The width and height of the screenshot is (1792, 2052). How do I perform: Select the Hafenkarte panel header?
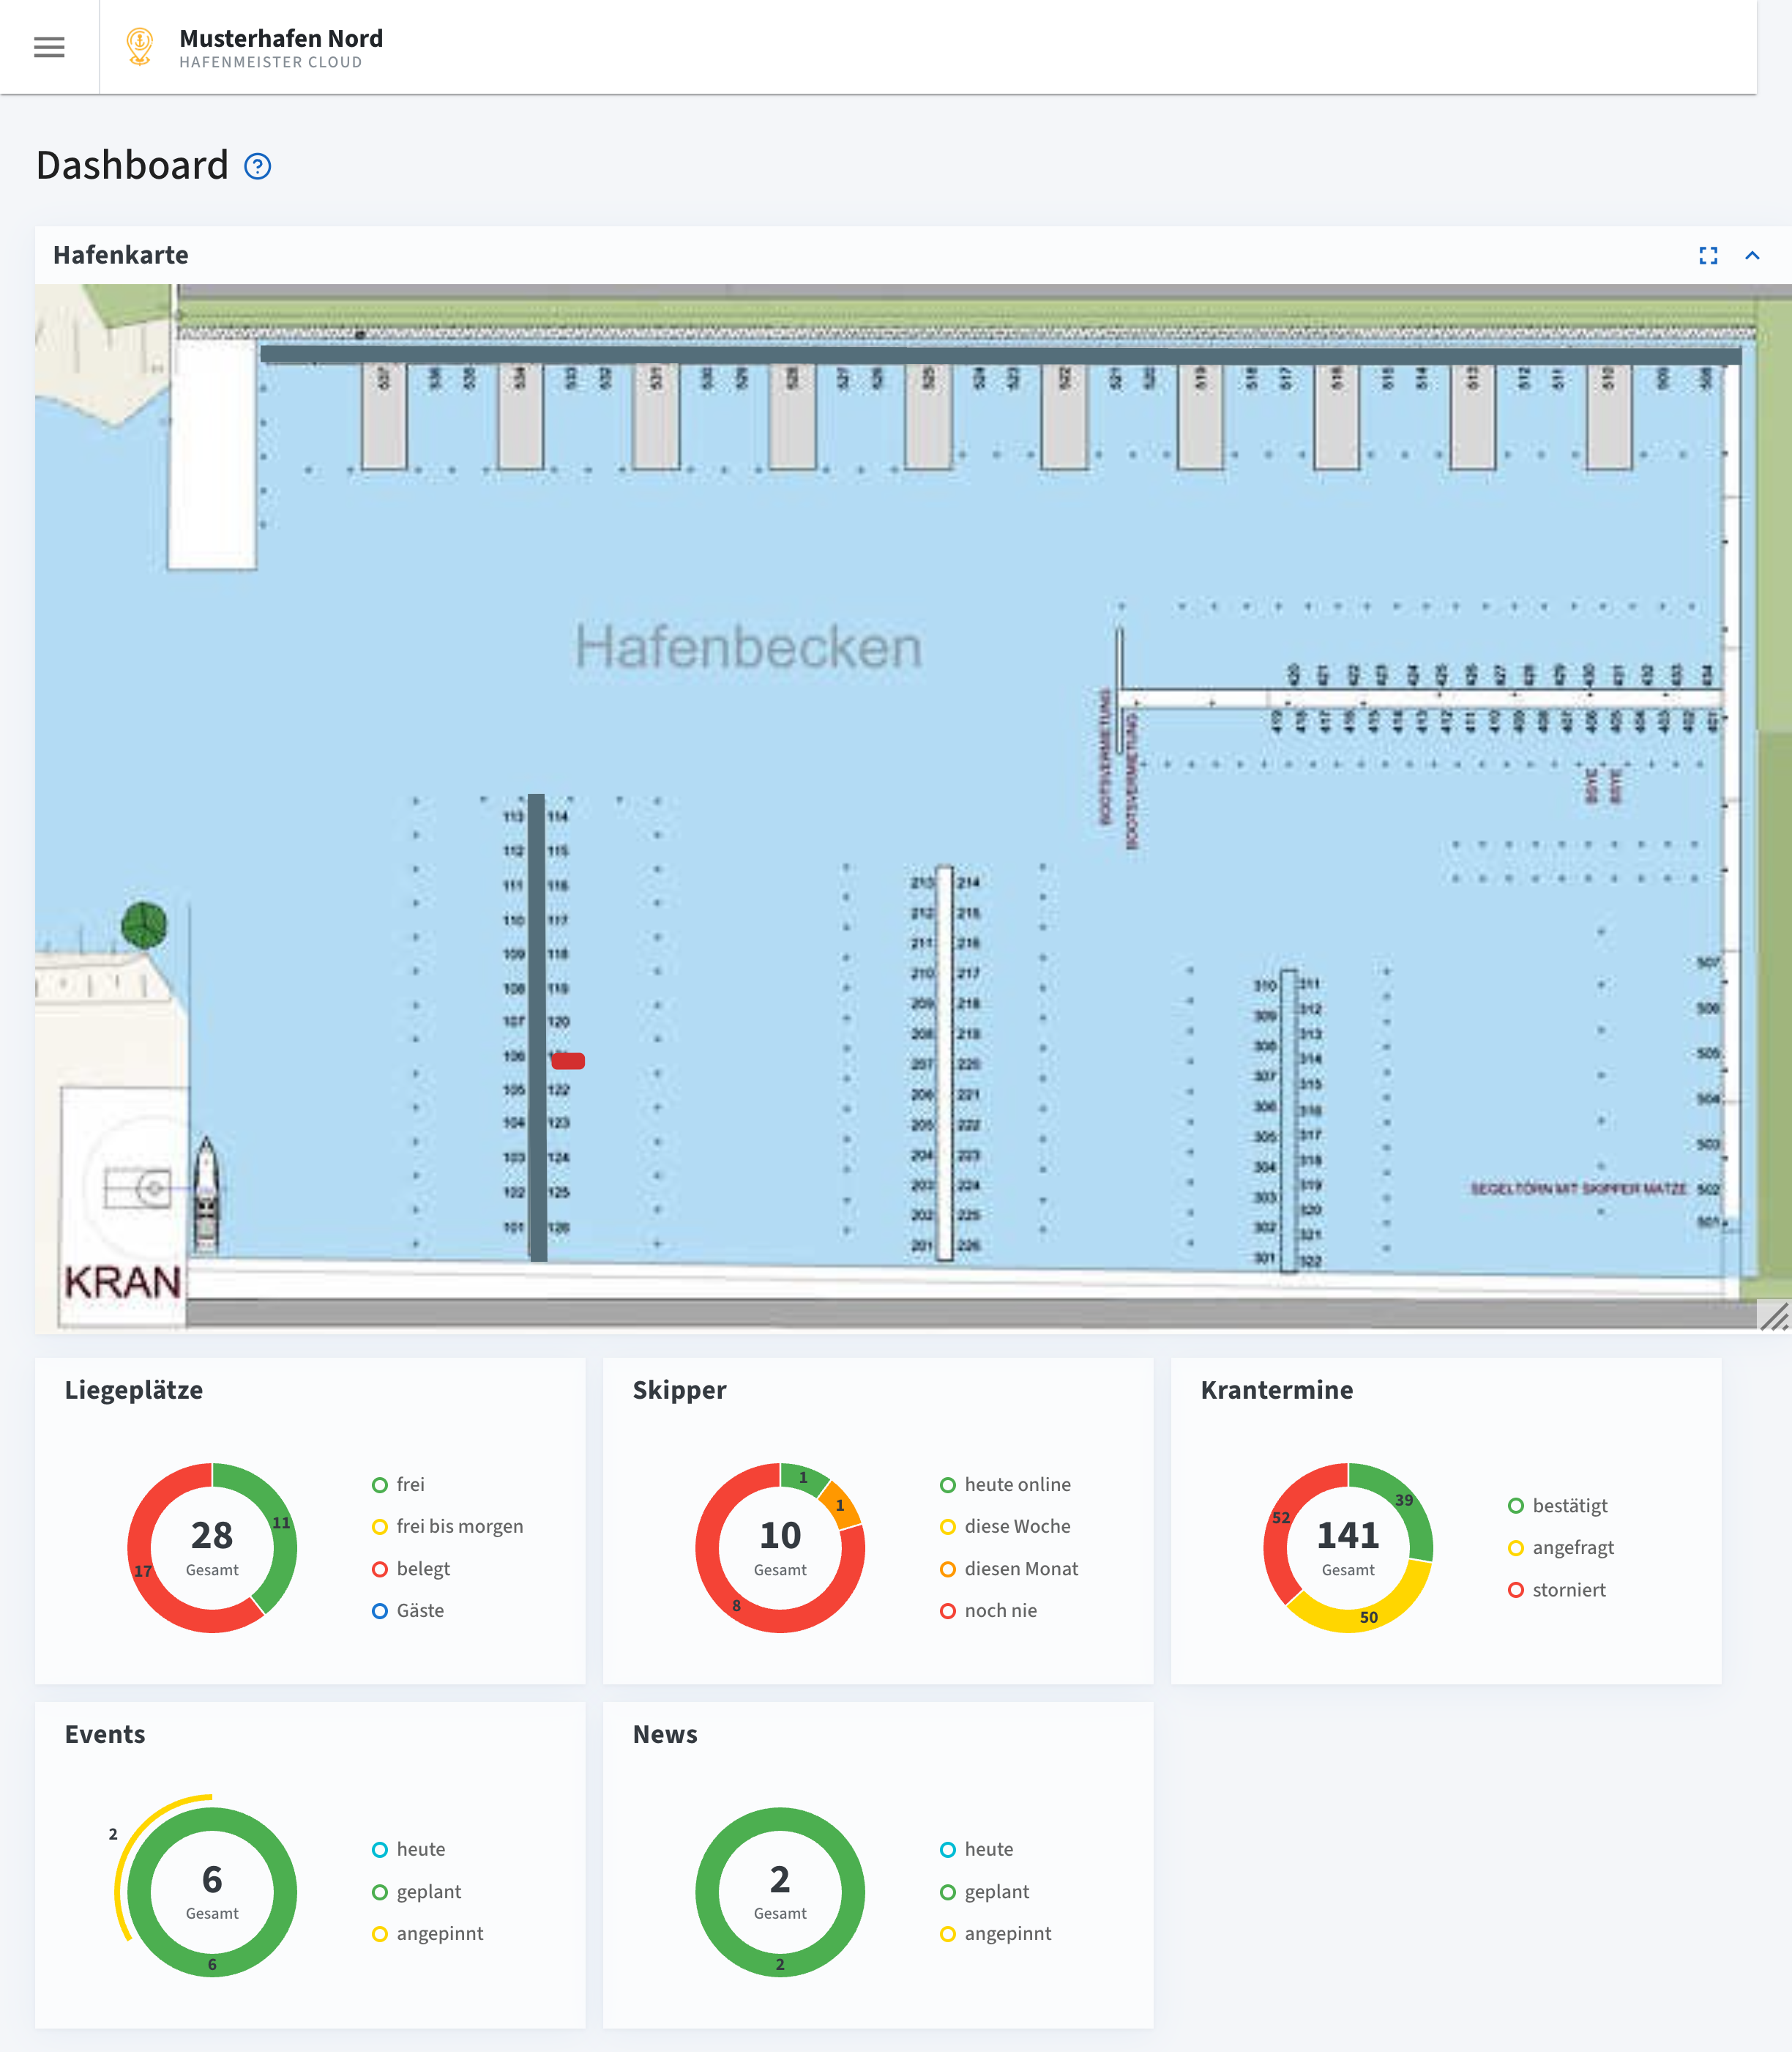119,255
